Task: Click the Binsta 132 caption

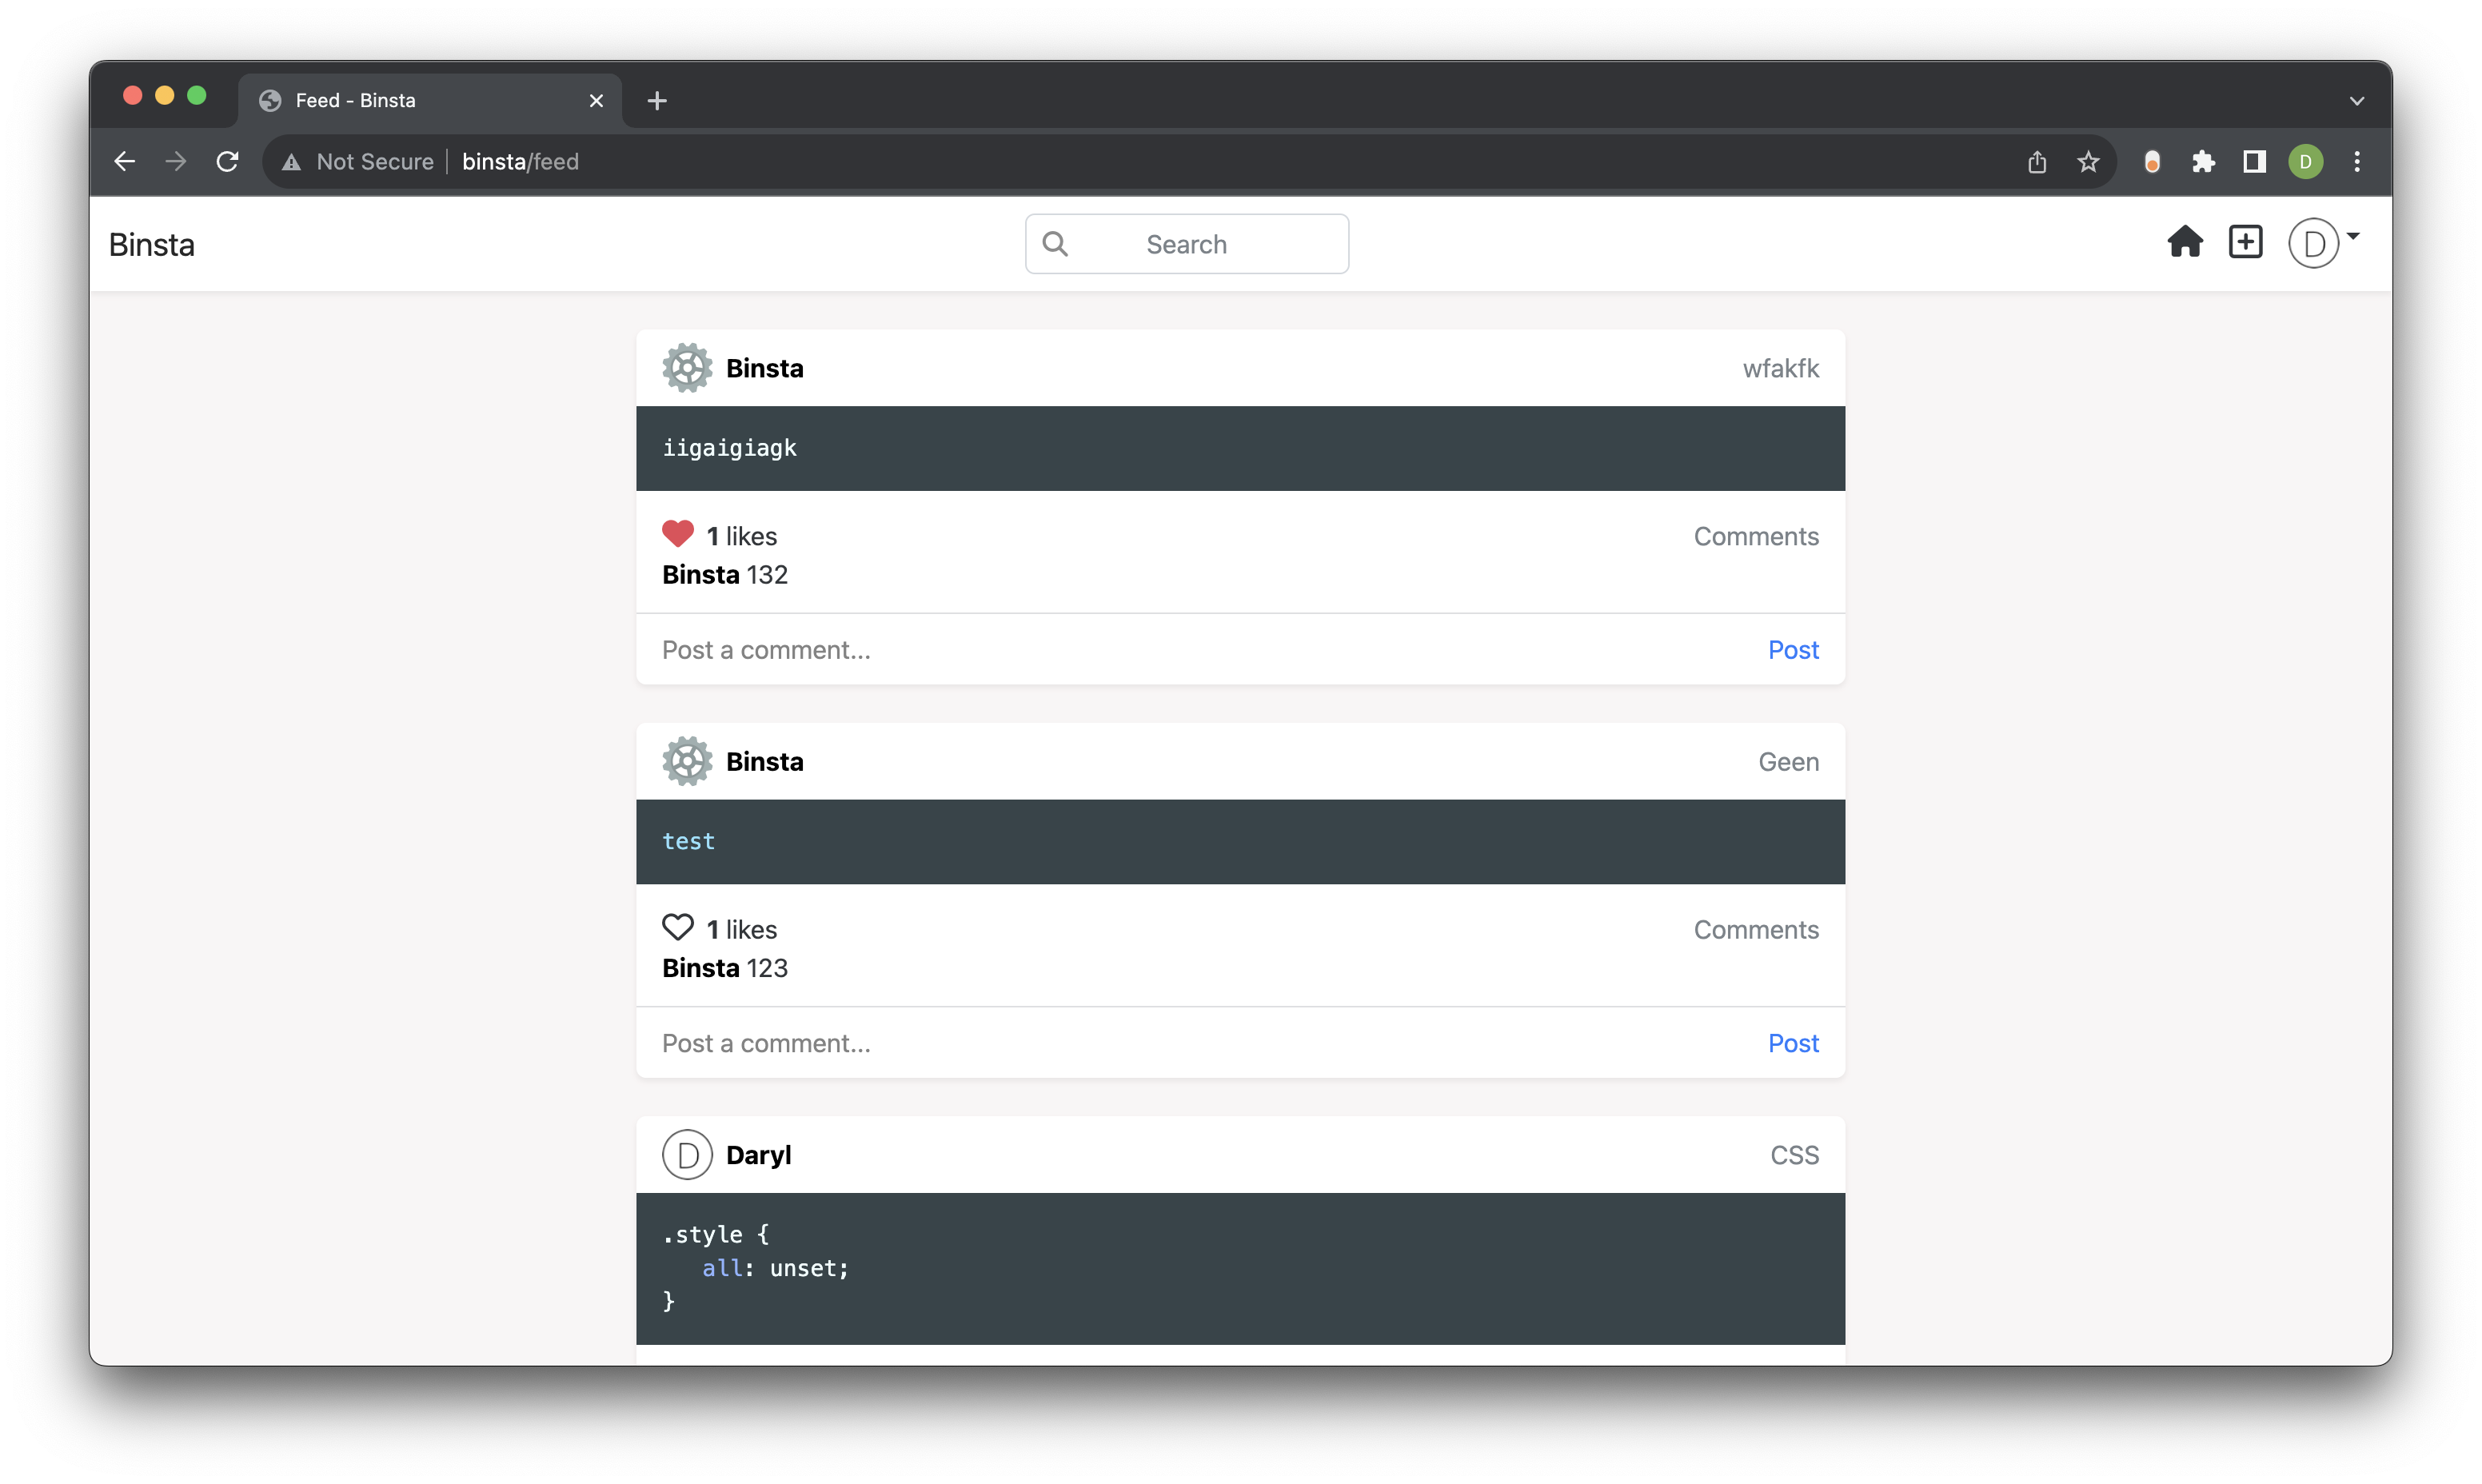Action: coord(725,574)
